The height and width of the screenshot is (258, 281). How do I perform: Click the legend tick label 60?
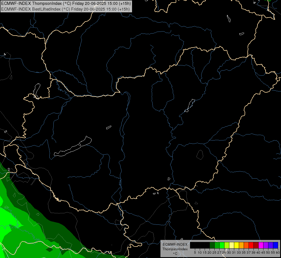[278, 253]
